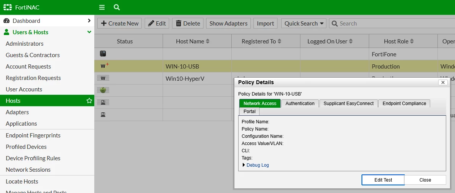
Task: Click the green apple host status icon
Action: [103, 90]
